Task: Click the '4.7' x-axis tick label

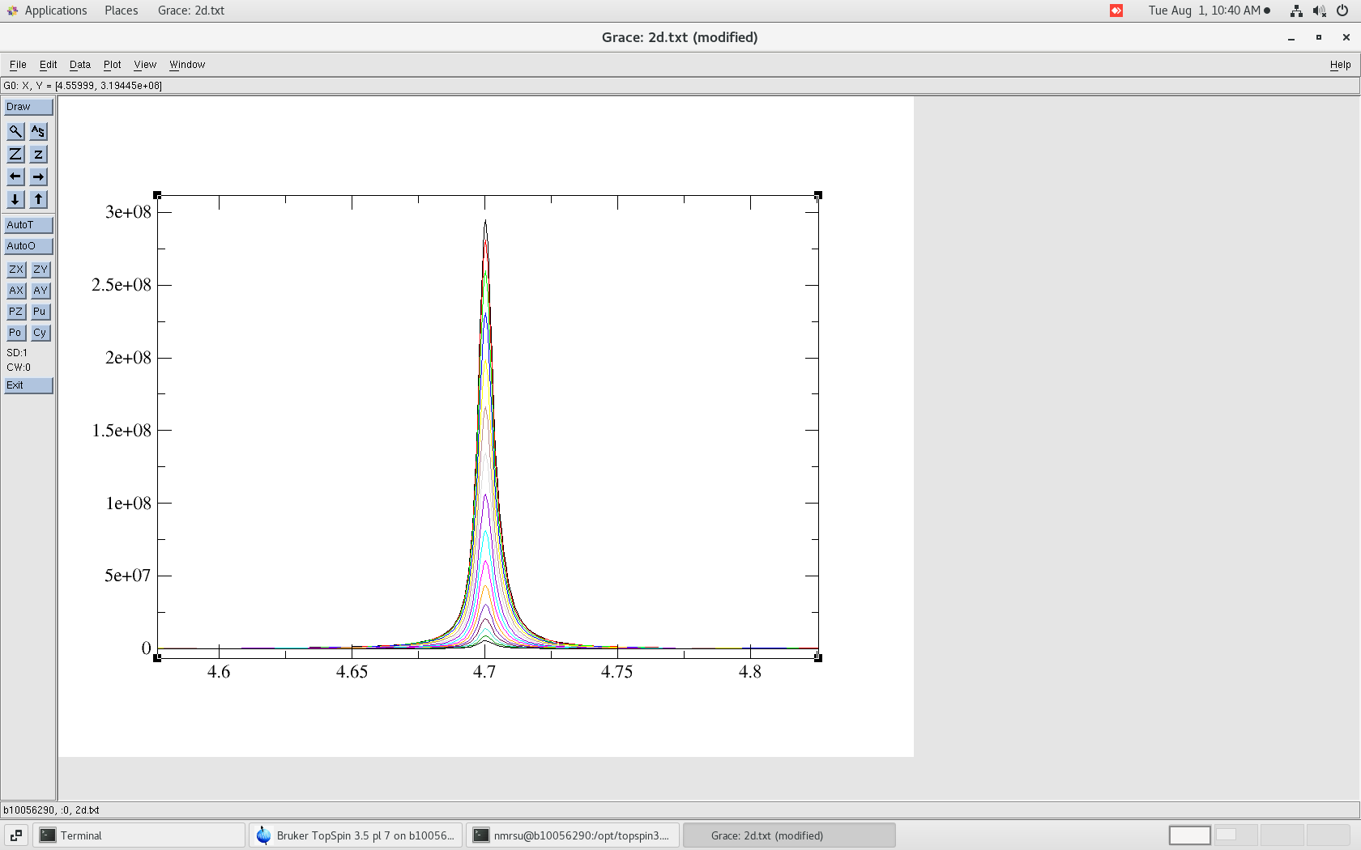Action: (484, 672)
